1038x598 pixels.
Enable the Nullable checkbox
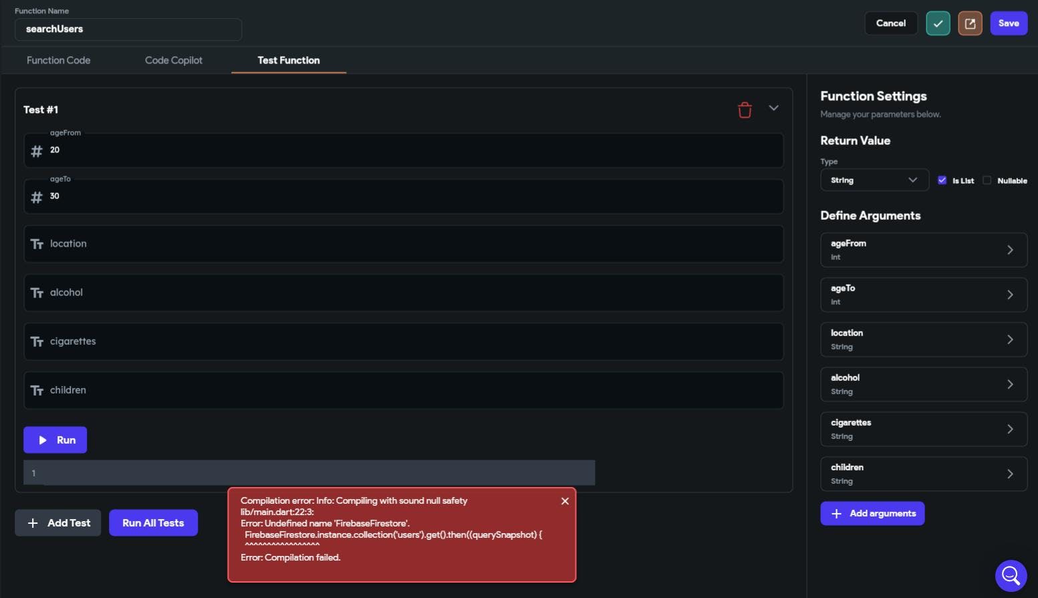[987, 180]
